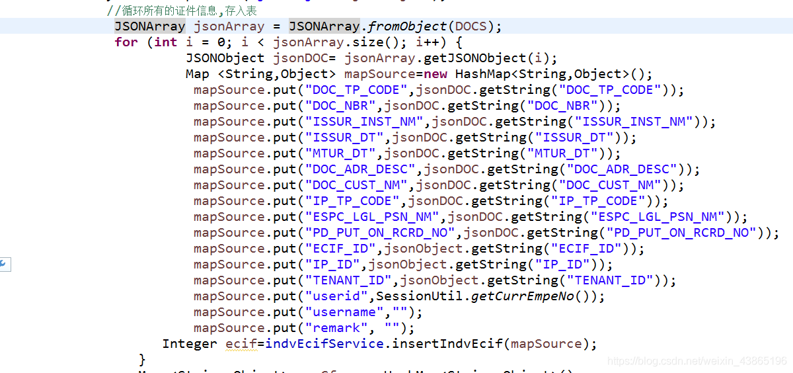Click the mapSource.put line with "remark"
Viewport: 793px width, 373px height.
coord(304,328)
